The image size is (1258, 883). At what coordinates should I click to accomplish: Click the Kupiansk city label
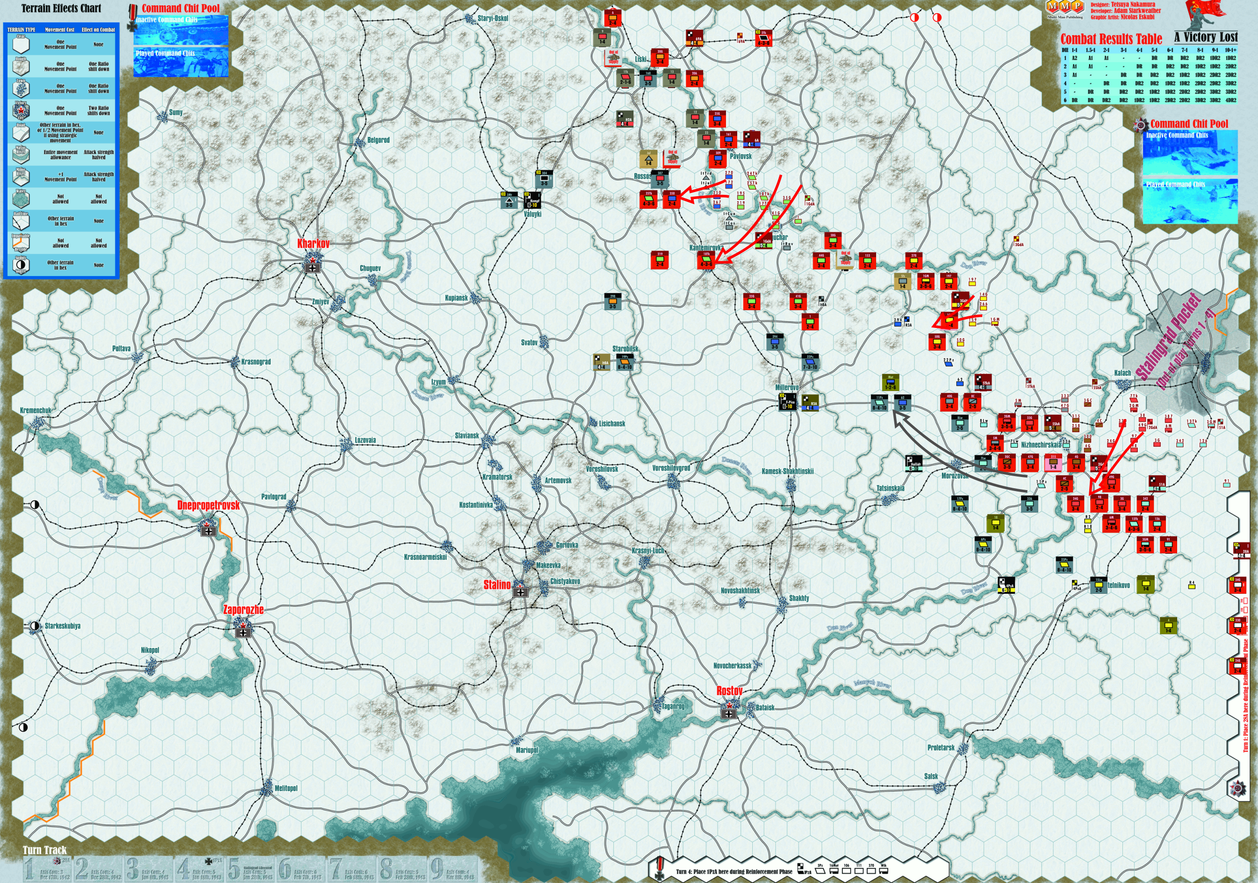tap(456, 298)
